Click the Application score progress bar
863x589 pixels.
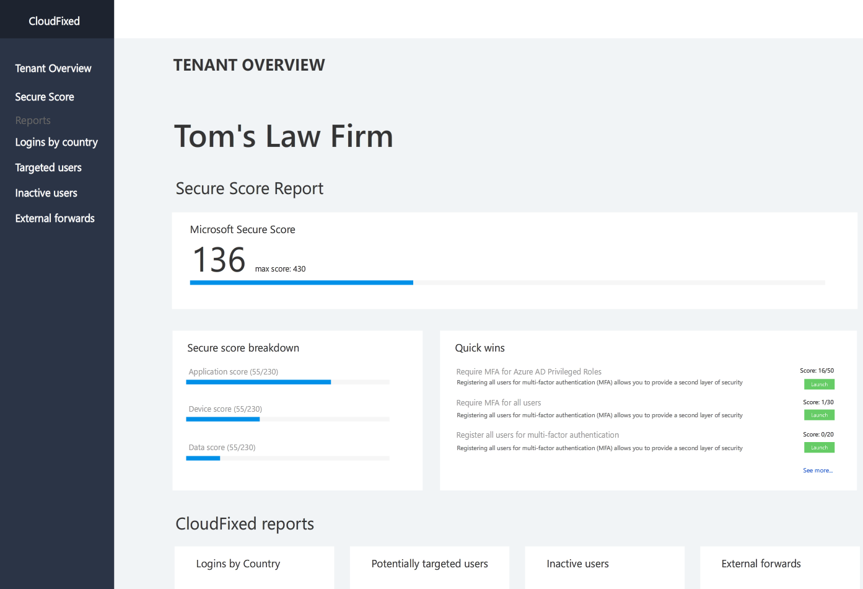(288, 382)
